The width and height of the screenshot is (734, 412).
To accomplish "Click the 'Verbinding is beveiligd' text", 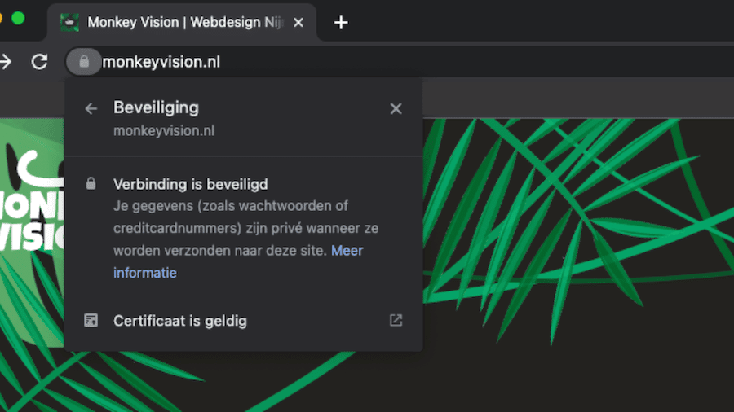I will 191,184.
